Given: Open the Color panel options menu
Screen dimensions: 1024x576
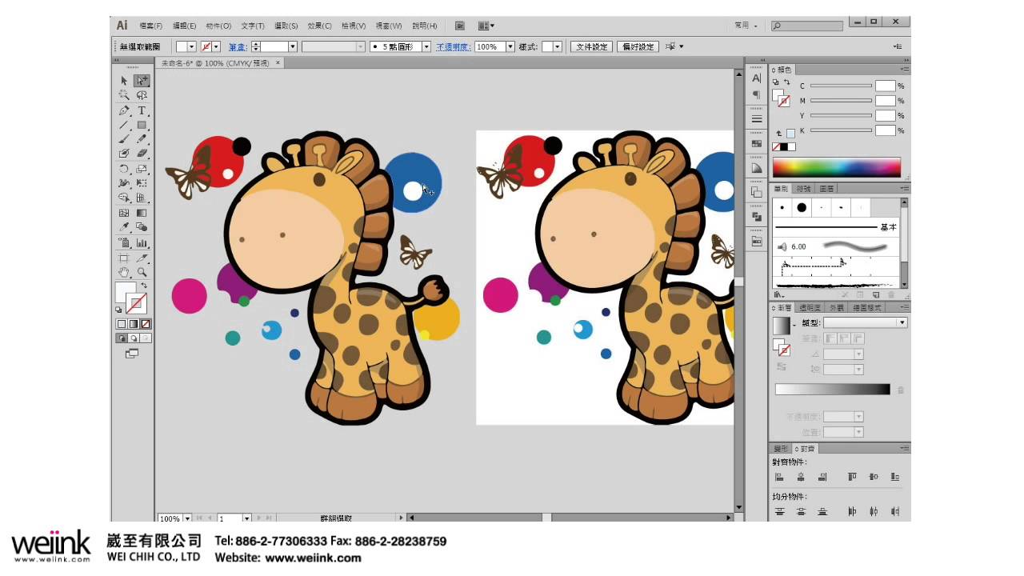Looking at the screenshot, I should point(904,70).
